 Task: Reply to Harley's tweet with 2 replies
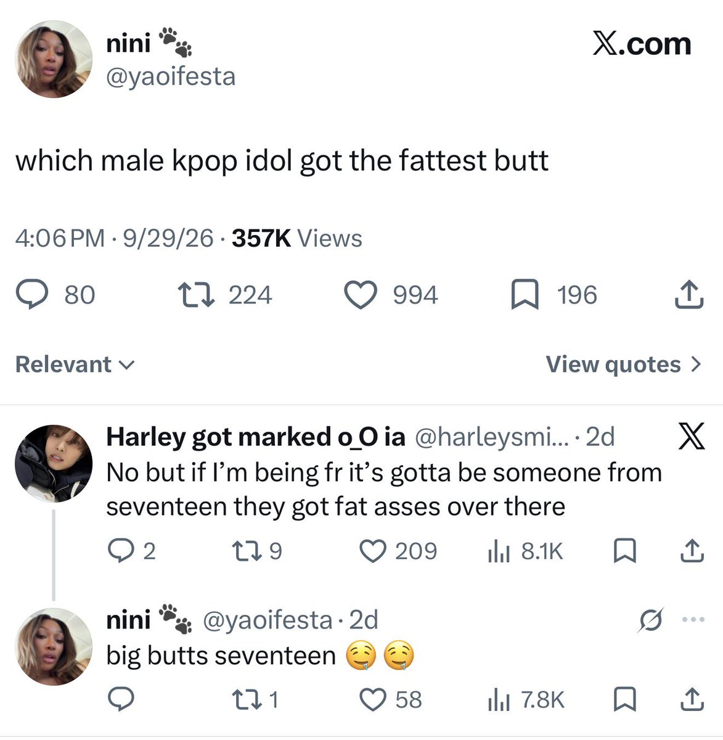[x=132, y=551]
